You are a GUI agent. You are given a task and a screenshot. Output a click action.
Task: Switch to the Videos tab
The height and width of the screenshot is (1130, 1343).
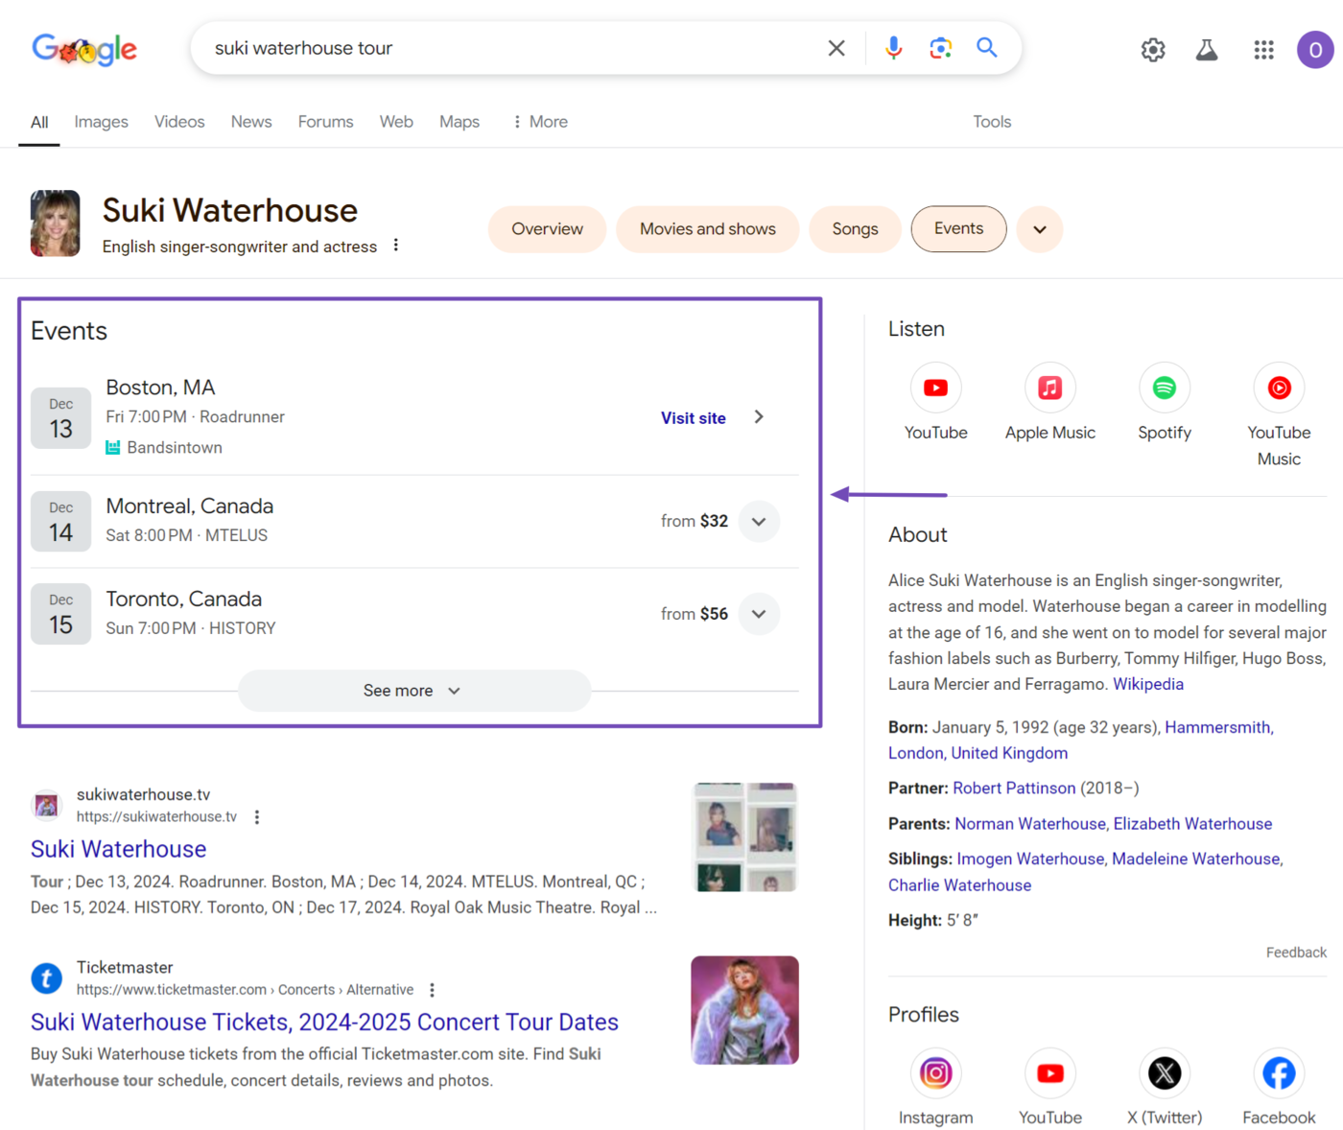[179, 122]
